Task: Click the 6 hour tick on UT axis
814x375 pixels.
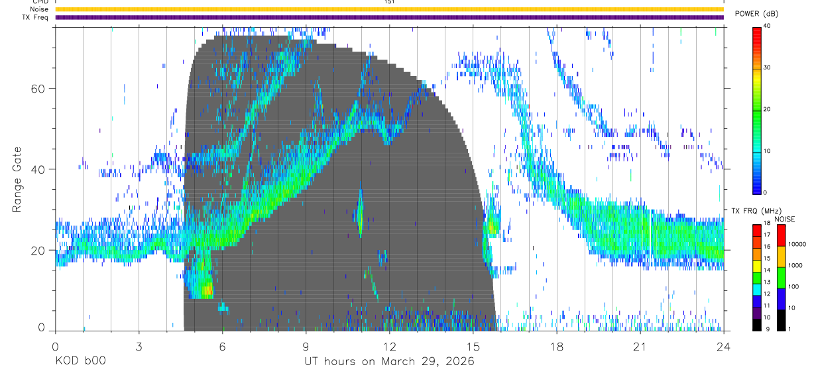Action: pos(222,347)
